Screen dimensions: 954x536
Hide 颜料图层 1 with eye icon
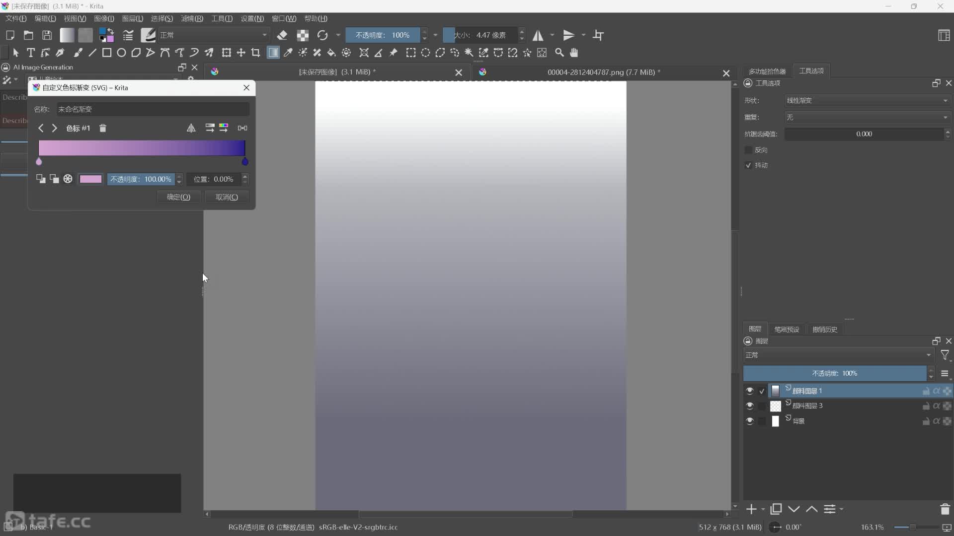pos(750,391)
